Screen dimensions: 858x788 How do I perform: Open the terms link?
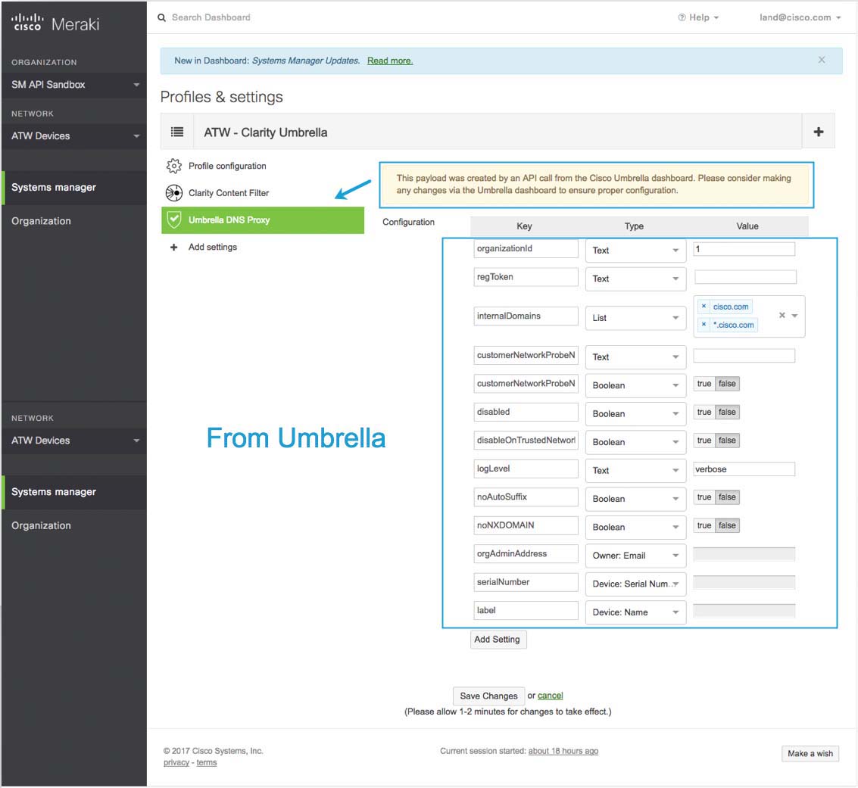pyautogui.click(x=206, y=763)
